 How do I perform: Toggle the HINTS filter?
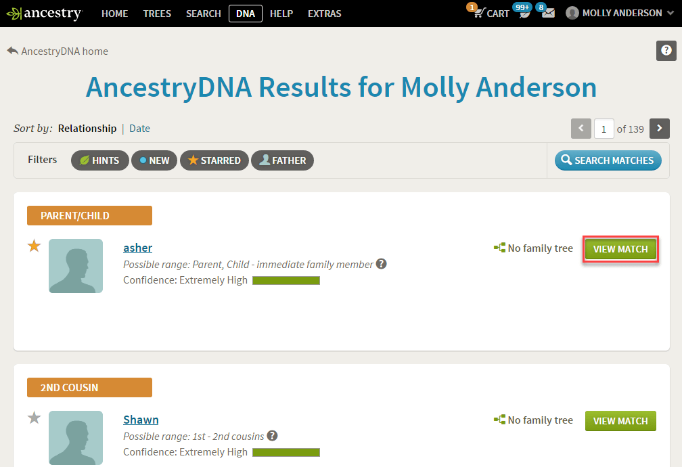point(99,160)
